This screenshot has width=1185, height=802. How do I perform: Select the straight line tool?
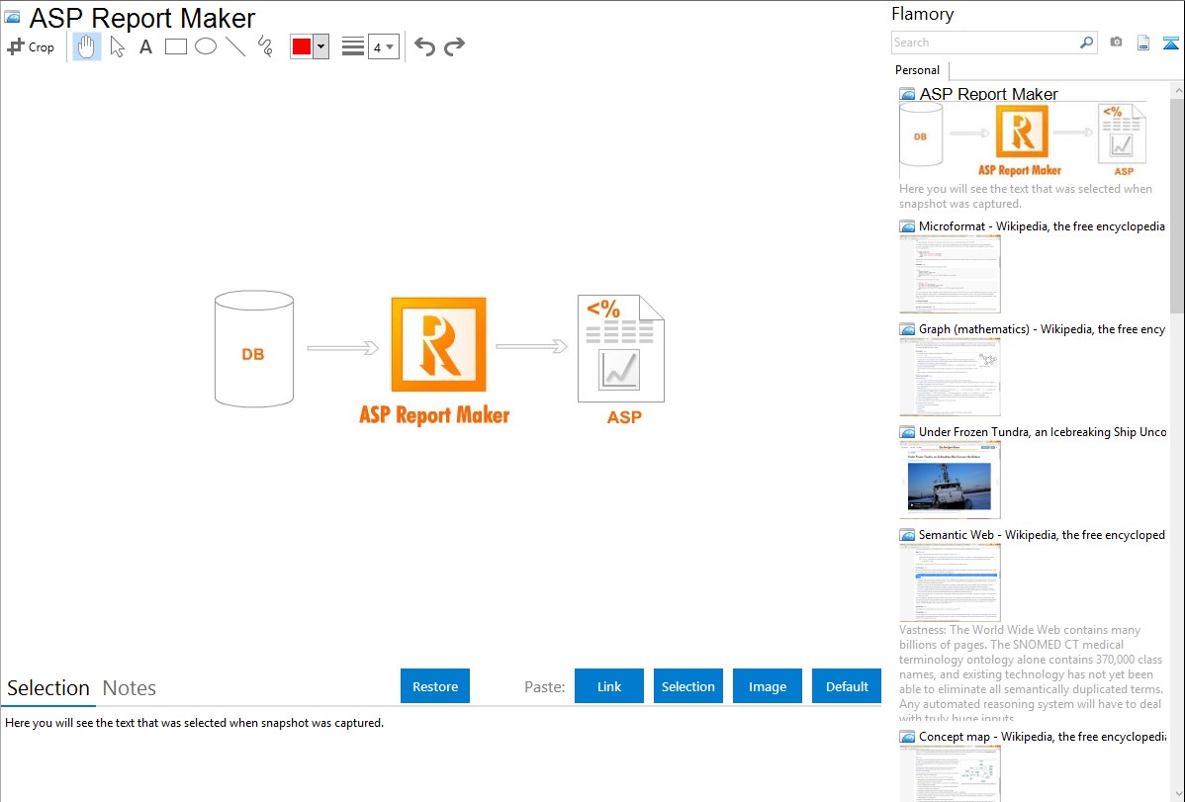click(235, 46)
